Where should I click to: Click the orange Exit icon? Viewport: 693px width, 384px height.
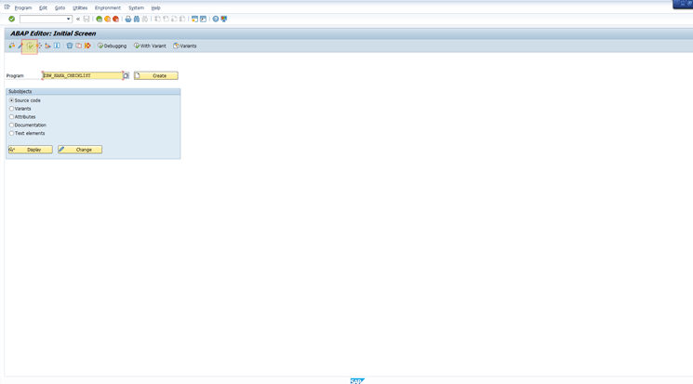click(x=107, y=19)
